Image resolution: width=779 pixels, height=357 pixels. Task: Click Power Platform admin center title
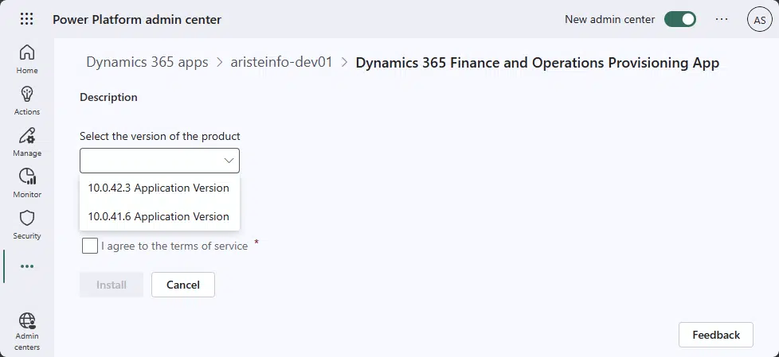tap(137, 19)
